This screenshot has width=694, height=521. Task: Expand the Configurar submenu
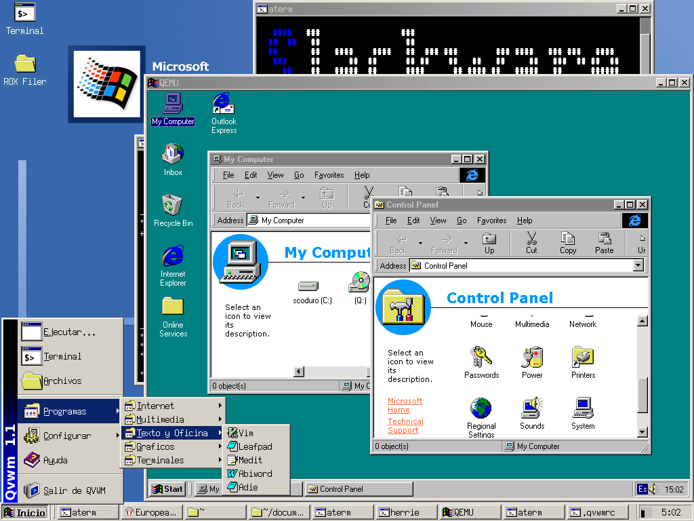click(x=70, y=436)
